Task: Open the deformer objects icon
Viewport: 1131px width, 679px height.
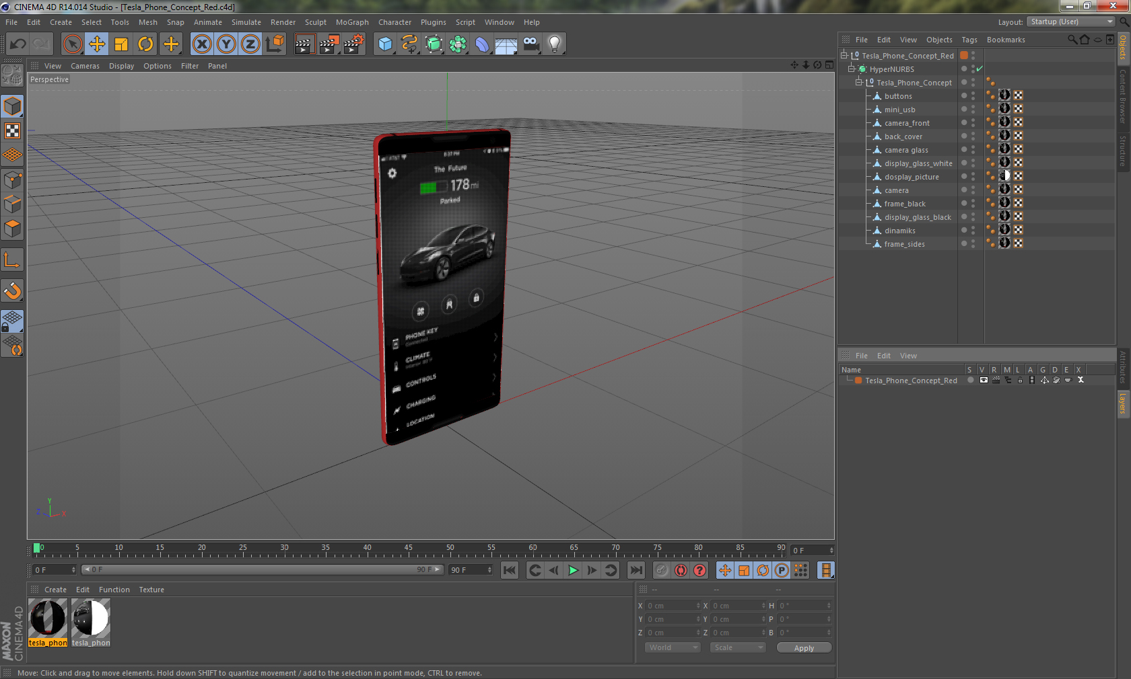Action: tap(482, 44)
